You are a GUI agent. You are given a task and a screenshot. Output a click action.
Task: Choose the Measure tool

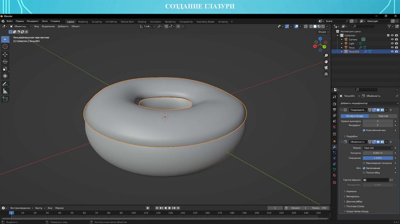click(x=5, y=91)
